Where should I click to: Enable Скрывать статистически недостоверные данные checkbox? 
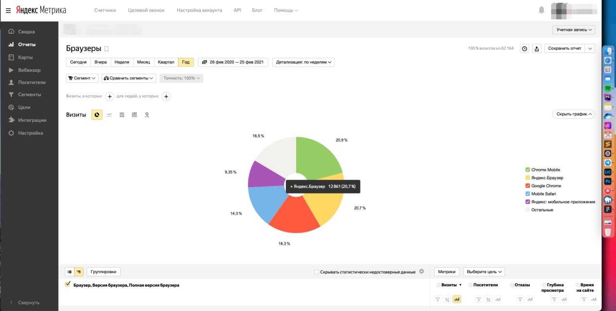(x=316, y=272)
